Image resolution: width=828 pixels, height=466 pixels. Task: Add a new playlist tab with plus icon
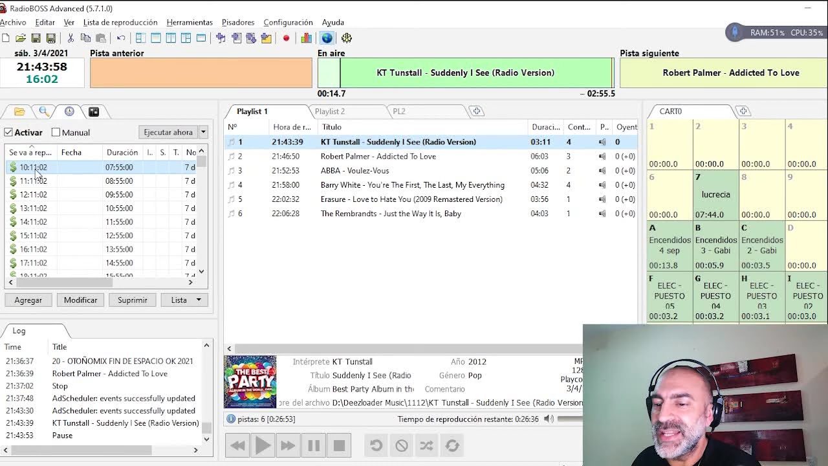click(x=477, y=111)
